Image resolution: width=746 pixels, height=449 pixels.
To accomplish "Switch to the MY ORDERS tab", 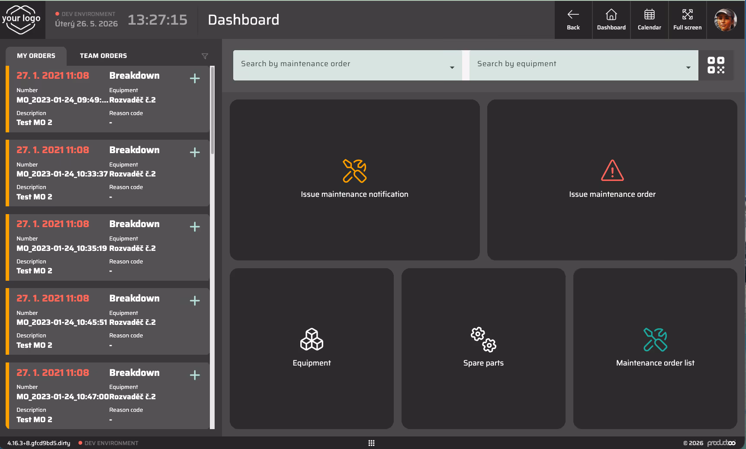I will tap(36, 56).
